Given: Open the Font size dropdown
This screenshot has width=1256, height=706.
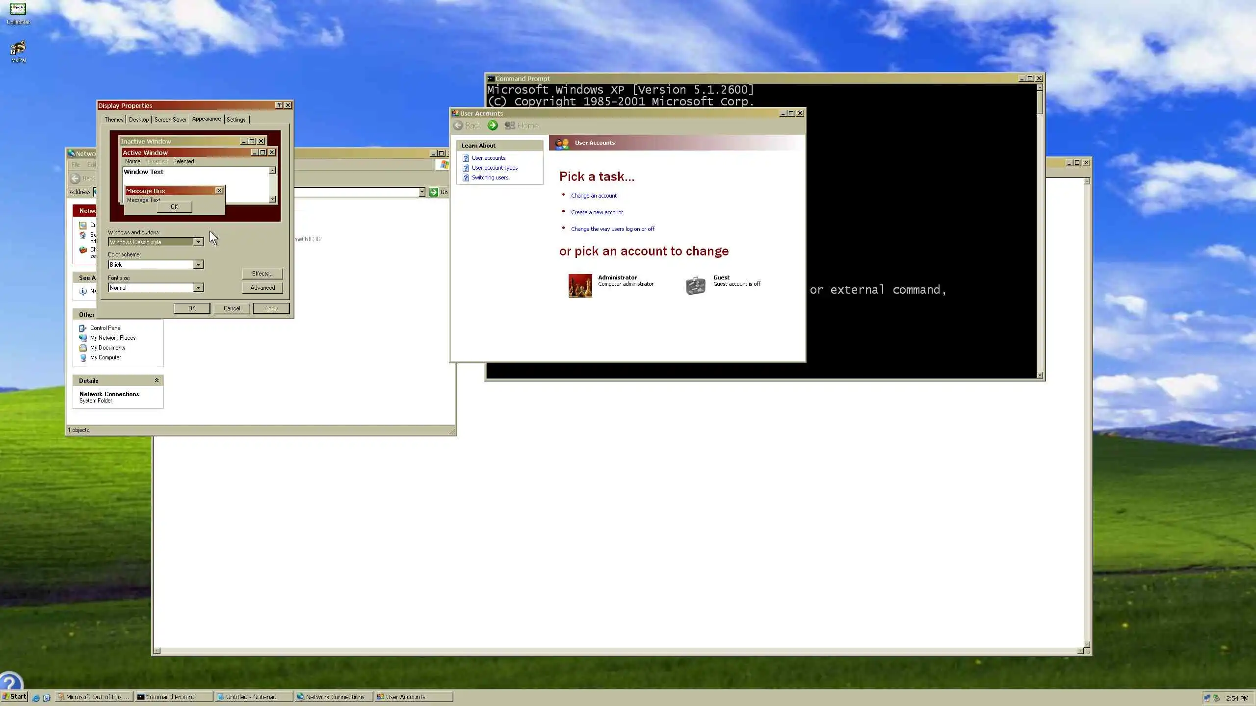Looking at the screenshot, I should [198, 288].
